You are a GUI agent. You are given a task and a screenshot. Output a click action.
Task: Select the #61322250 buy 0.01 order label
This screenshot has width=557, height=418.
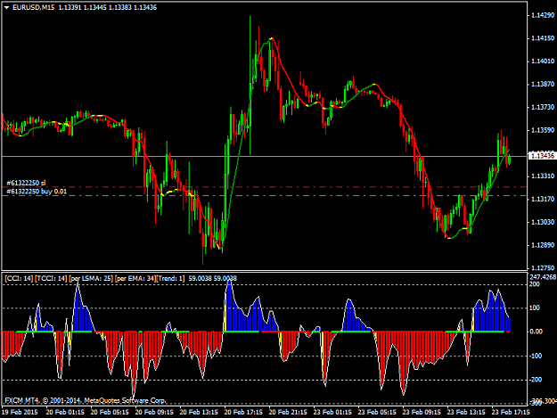(x=37, y=192)
